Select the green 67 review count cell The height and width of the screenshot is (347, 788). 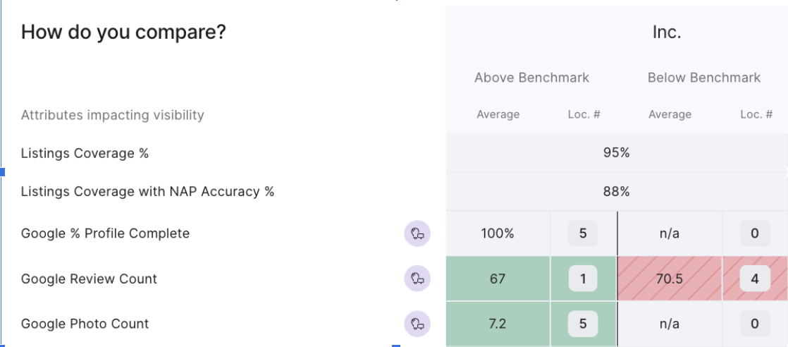click(x=498, y=279)
